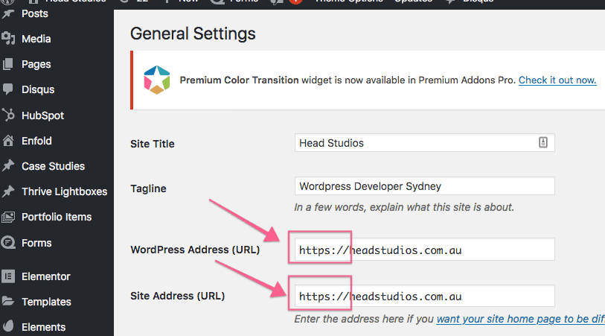Click the Enfold house icon

[8, 141]
